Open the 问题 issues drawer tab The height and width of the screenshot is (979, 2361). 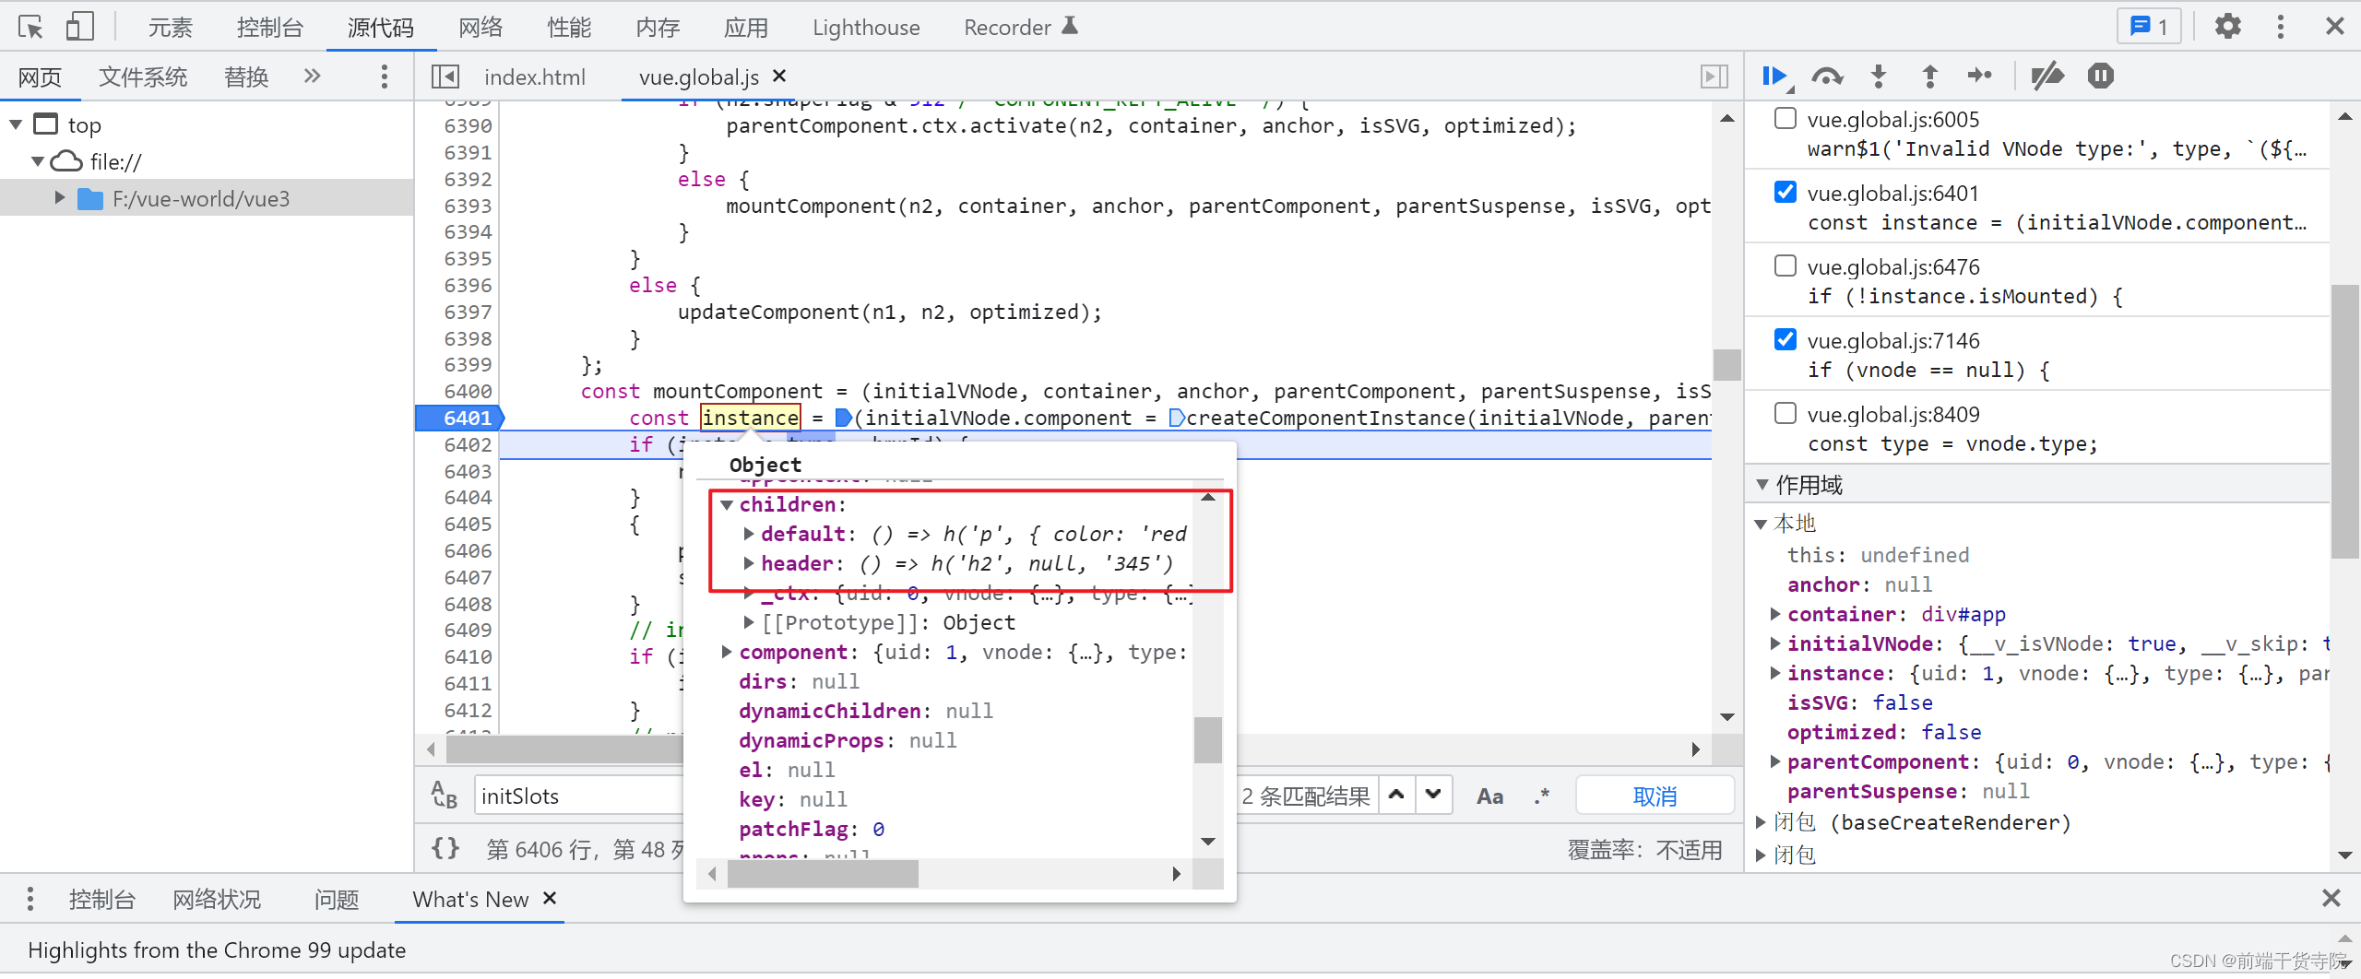(x=337, y=899)
